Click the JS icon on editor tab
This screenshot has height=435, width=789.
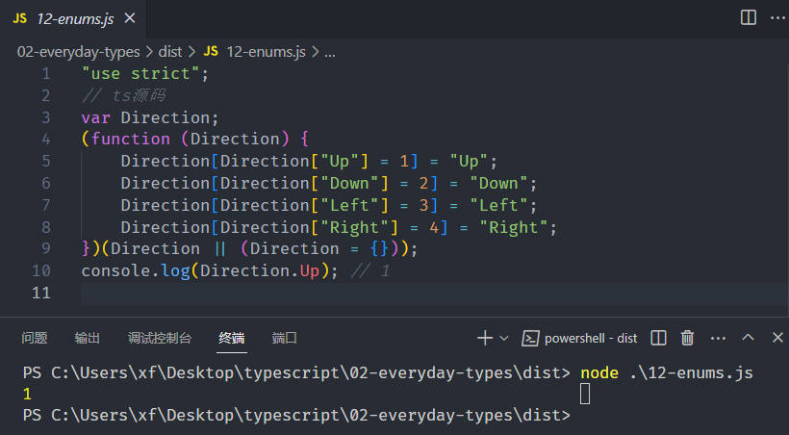point(19,18)
